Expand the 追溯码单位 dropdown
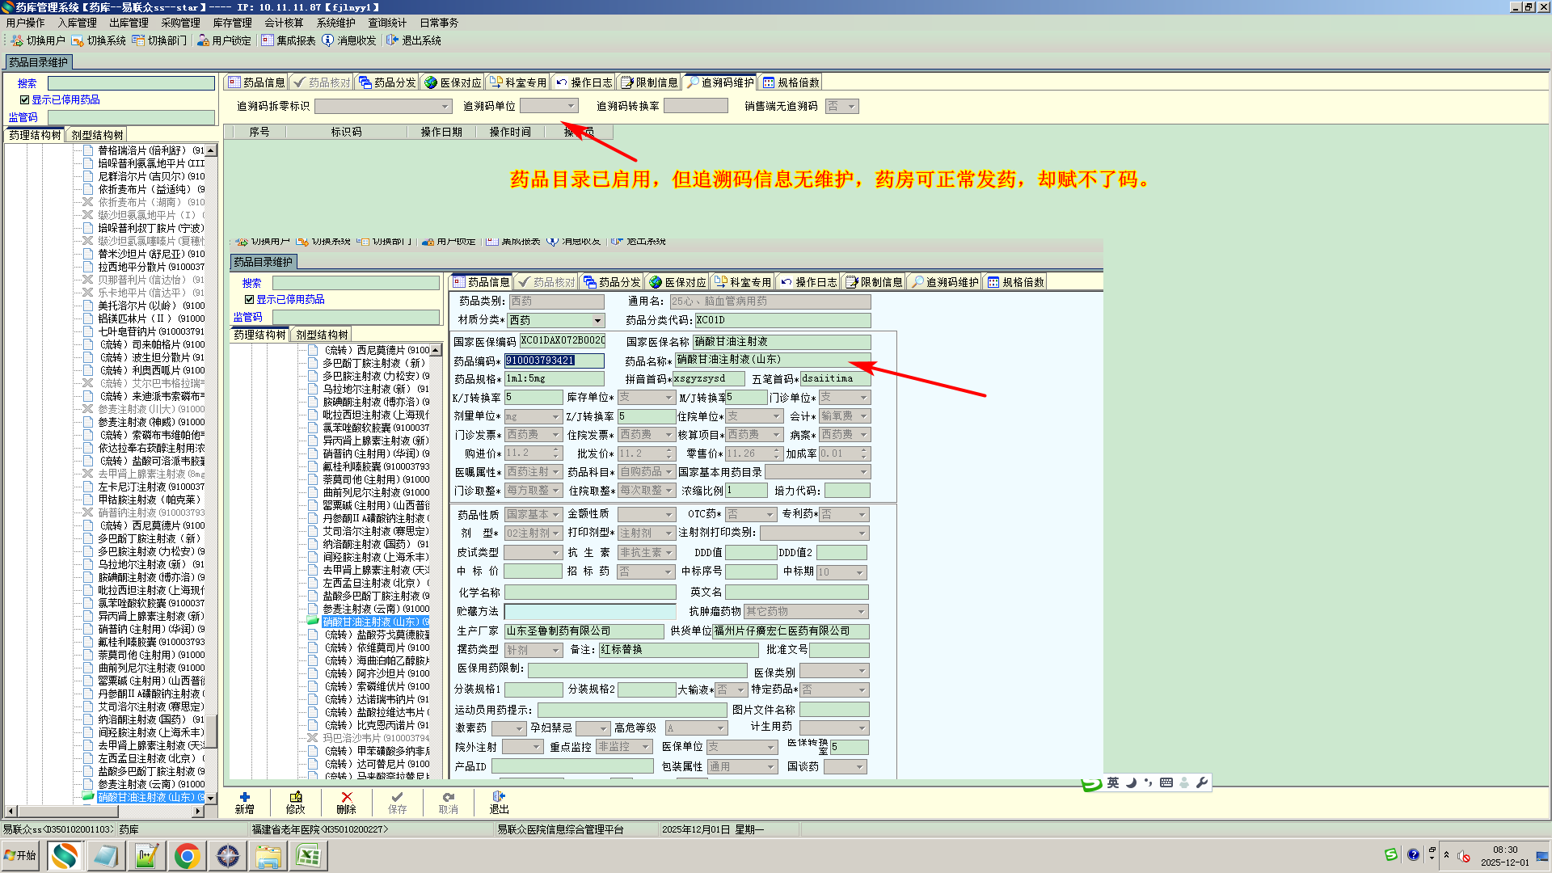The image size is (1552, 873). [571, 106]
